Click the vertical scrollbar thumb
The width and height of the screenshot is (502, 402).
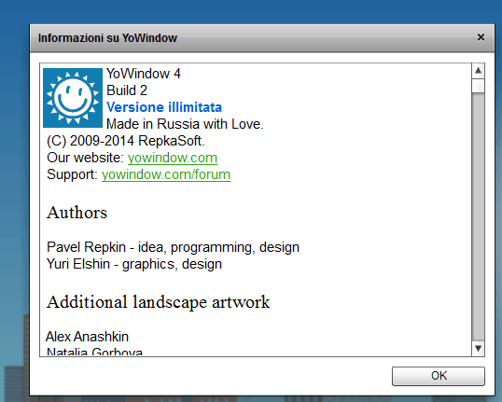(x=478, y=86)
